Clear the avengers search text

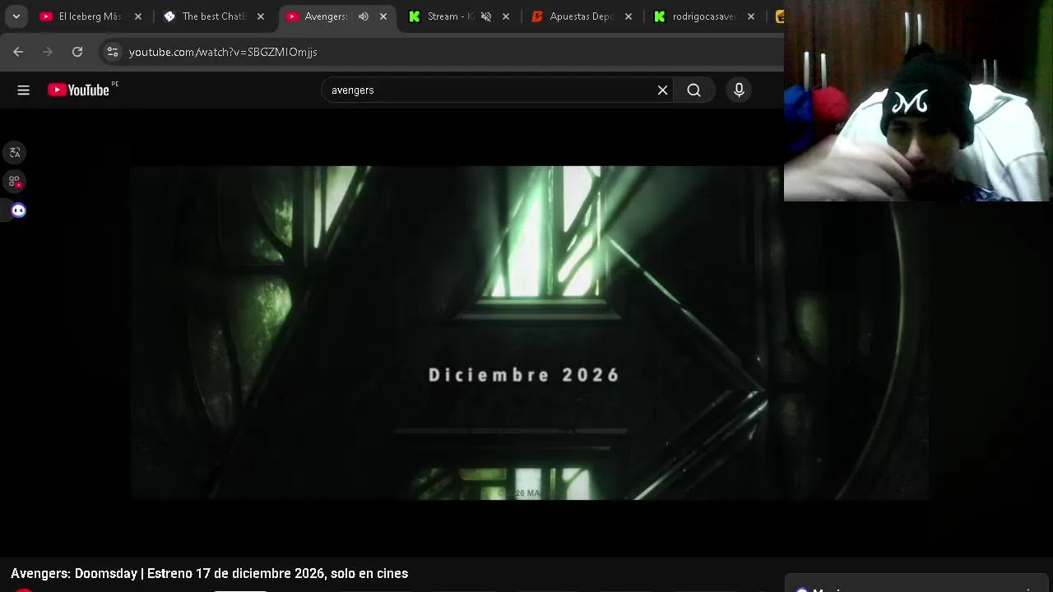[x=662, y=90]
